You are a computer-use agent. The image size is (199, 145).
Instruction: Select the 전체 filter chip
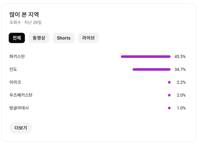tap(17, 38)
